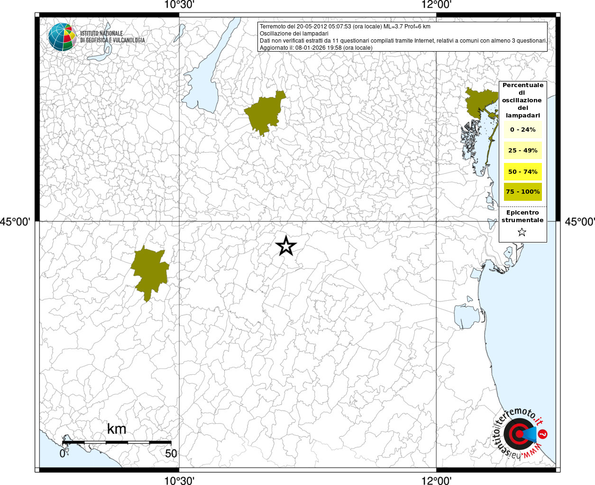Click the olive municipality north of the epicenter

point(265,113)
